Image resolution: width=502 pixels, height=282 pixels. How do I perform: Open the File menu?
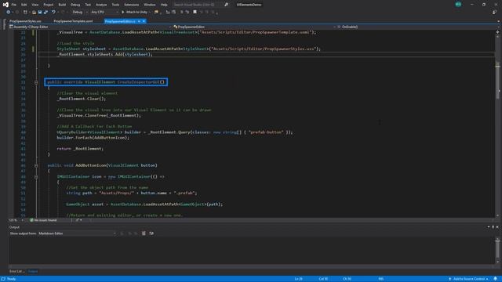pyautogui.click(x=14, y=5)
